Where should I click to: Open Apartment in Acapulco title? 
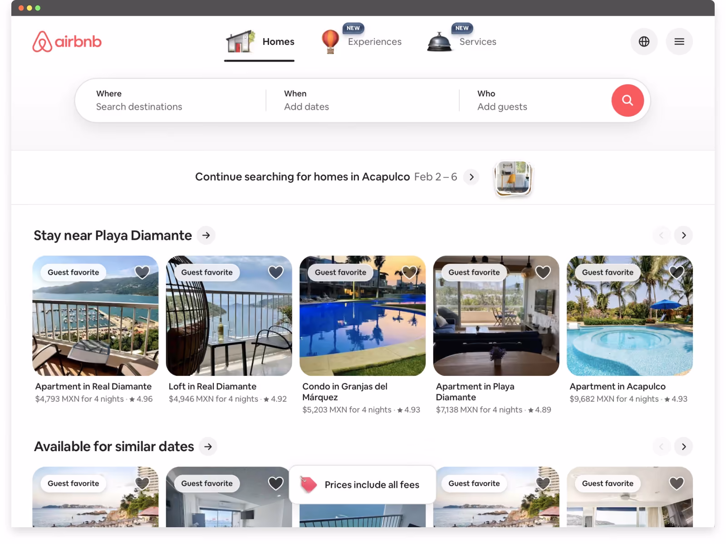(x=618, y=386)
